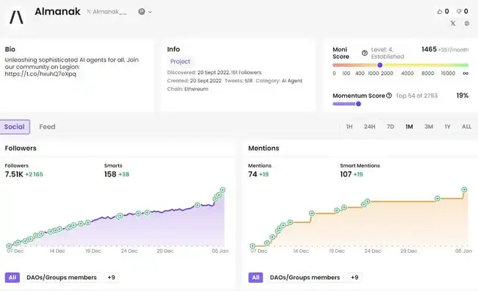478x291 pixels.
Task: Click the Moni Score slider handle
Action: point(379,65)
